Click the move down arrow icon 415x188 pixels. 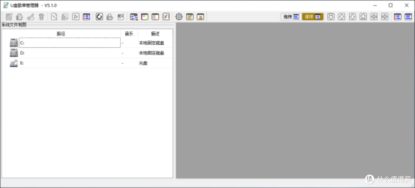tap(352, 17)
